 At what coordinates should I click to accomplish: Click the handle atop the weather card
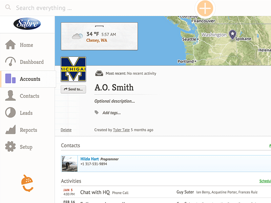pos(99,26)
